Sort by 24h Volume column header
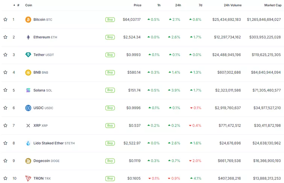 (x=232, y=5)
